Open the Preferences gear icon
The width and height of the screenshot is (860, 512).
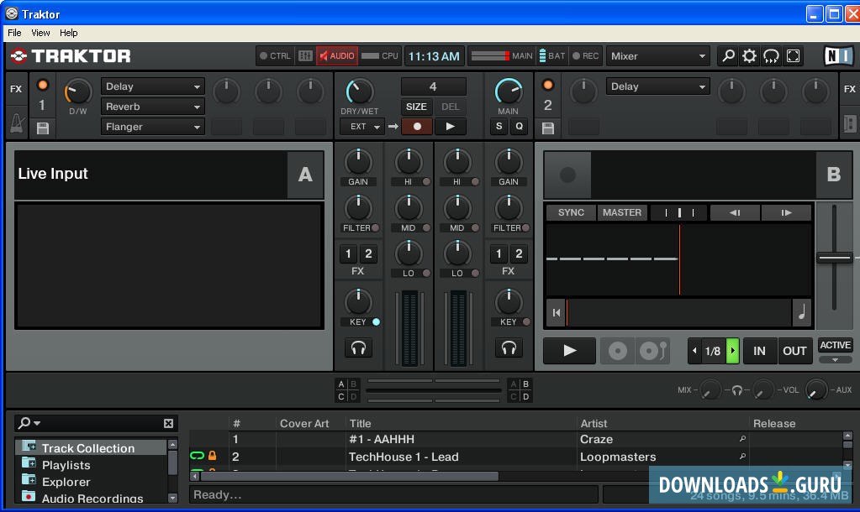point(749,55)
